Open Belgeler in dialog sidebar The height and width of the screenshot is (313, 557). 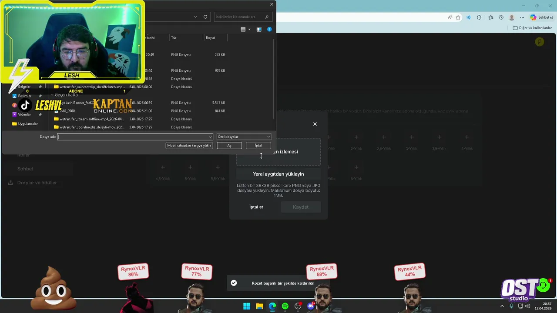(24, 87)
